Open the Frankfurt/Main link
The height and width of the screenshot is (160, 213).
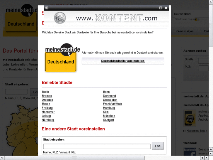113,104
